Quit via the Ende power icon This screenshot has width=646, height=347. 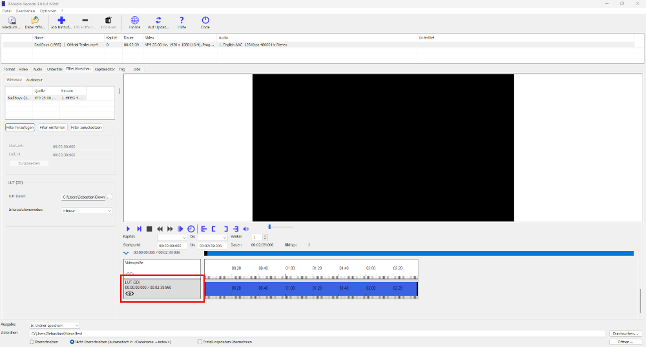(x=205, y=20)
